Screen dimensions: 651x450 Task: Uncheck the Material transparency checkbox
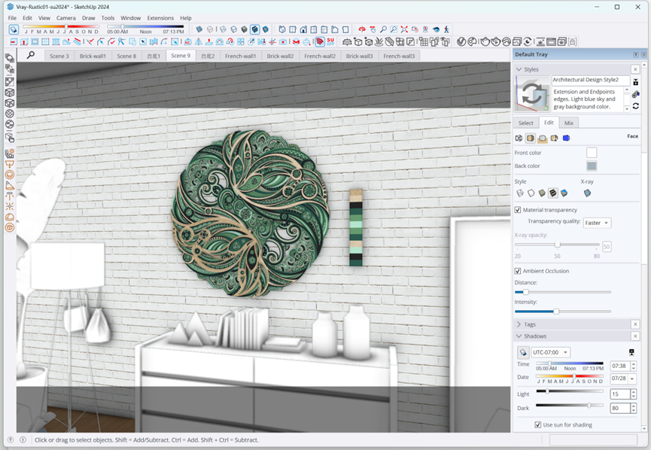coord(518,210)
